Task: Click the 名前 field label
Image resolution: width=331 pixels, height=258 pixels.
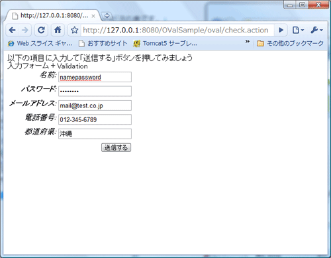Action: 48,75
